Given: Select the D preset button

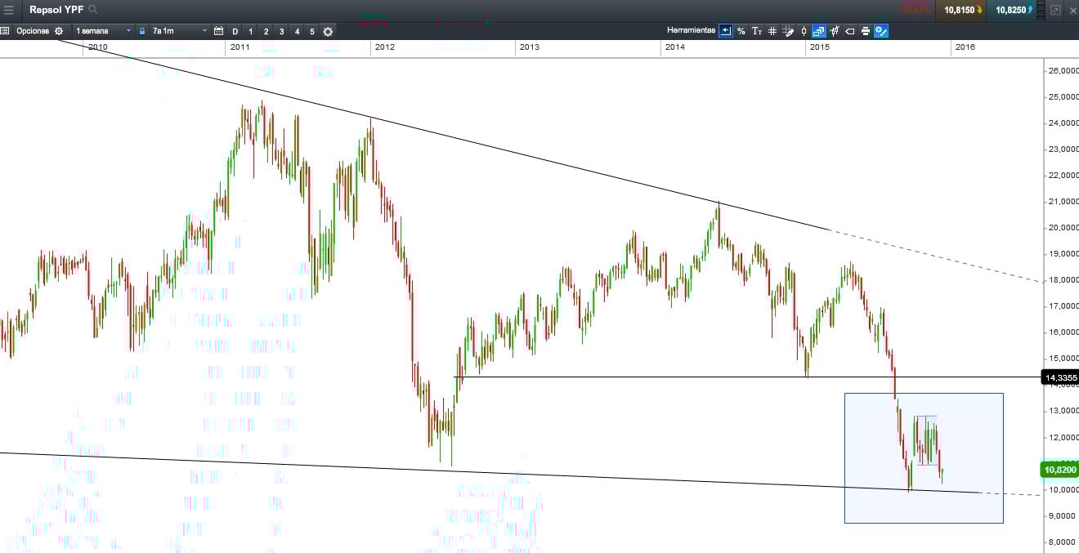Looking at the screenshot, I should [235, 31].
